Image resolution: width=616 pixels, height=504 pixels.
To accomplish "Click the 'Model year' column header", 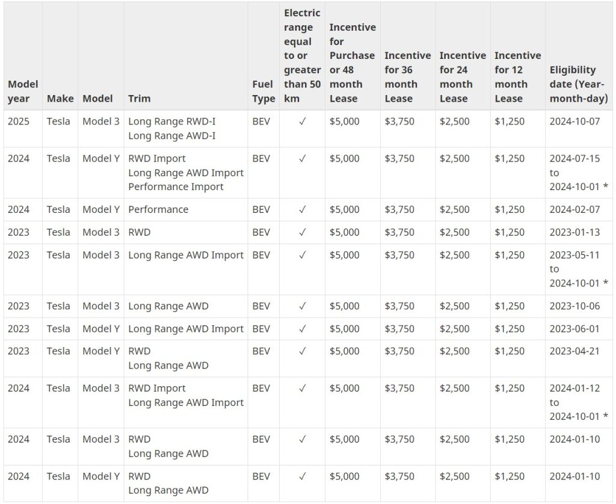I will [23, 91].
